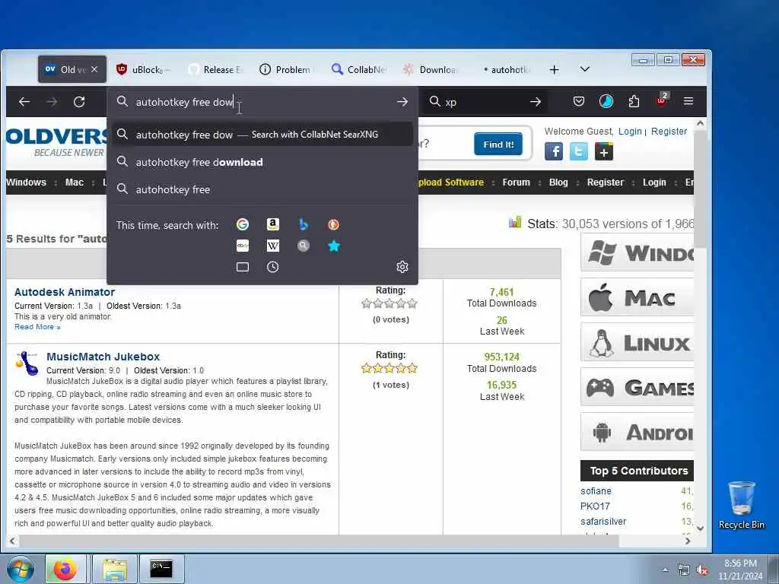Click the Facebook icon on OldVersion page

pyautogui.click(x=554, y=151)
